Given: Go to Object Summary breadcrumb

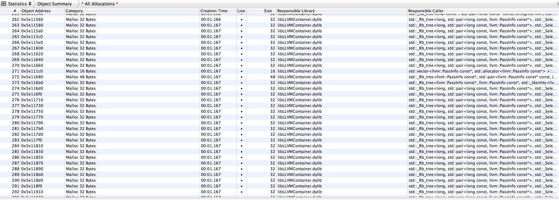Looking at the screenshot, I should point(55,4).
